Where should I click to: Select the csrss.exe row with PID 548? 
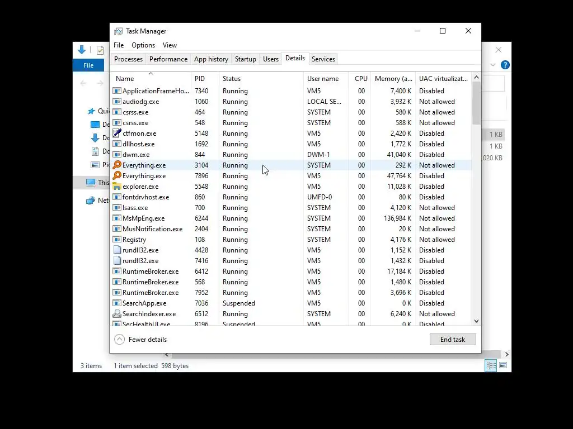(x=291, y=122)
